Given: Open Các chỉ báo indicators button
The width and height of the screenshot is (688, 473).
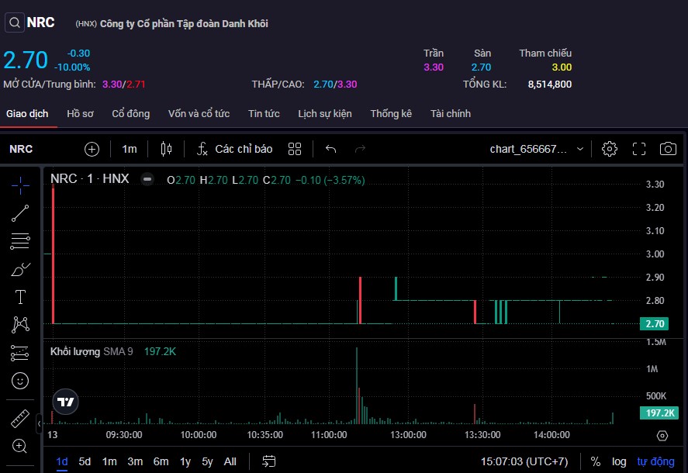Looking at the screenshot, I should point(234,149).
